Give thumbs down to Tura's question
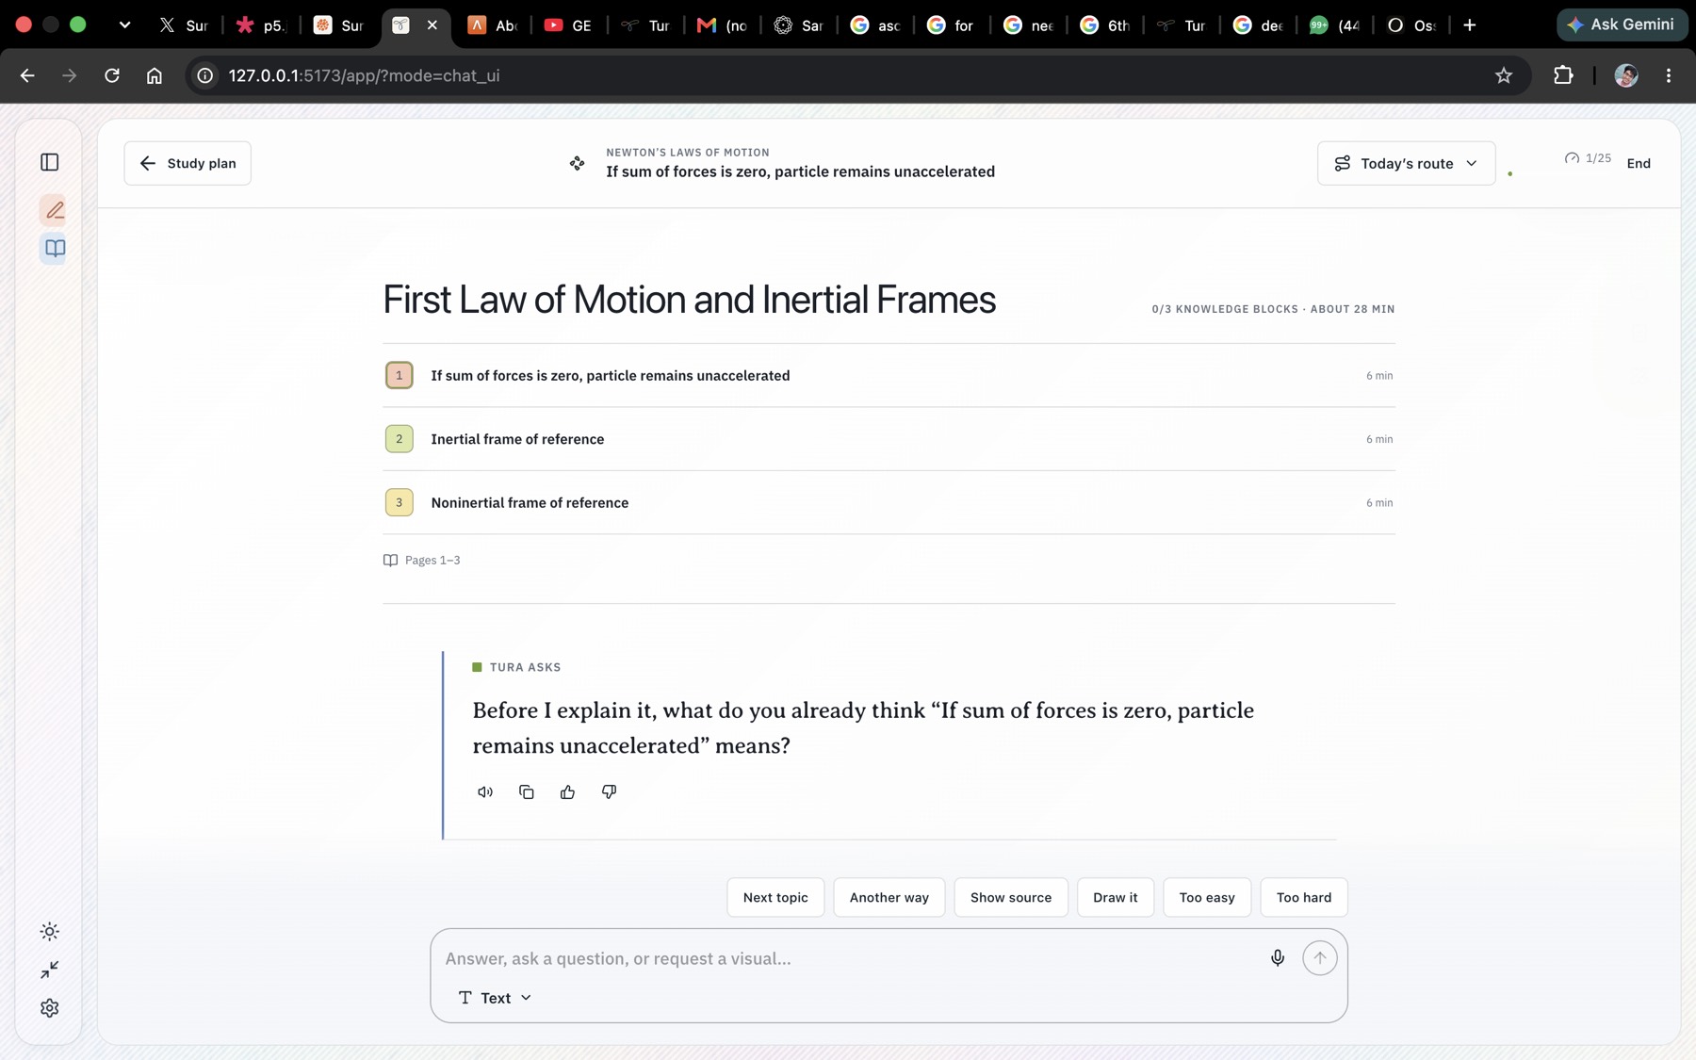 609,792
